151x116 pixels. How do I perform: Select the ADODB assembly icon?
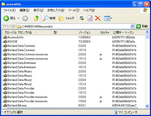pyautogui.click(x=5, y=42)
